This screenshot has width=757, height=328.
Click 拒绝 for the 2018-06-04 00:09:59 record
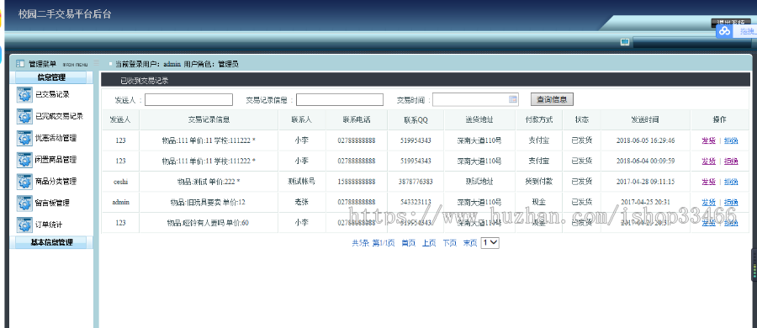tap(731, 161)
